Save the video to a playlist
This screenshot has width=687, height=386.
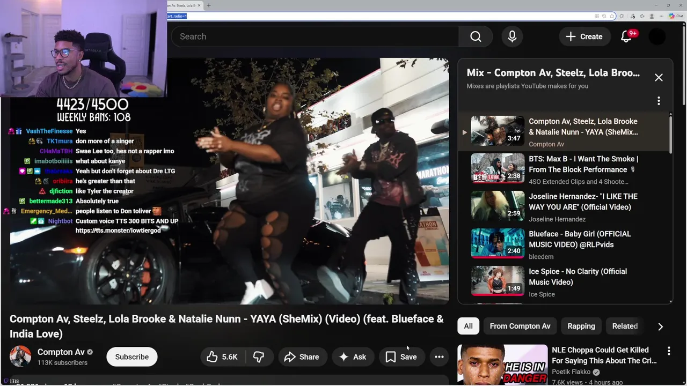401,357
